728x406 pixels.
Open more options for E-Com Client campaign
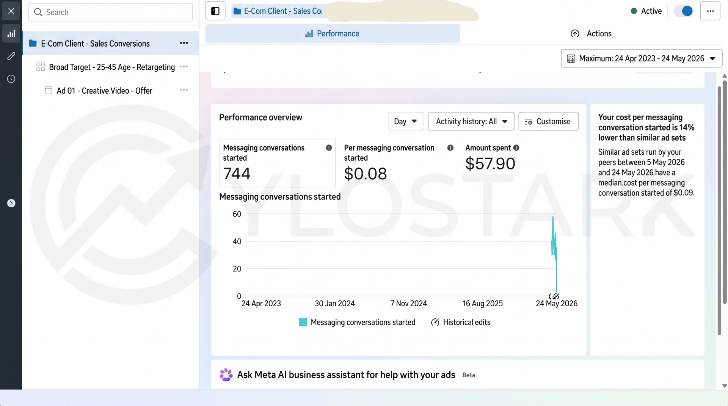click(184, 43)
